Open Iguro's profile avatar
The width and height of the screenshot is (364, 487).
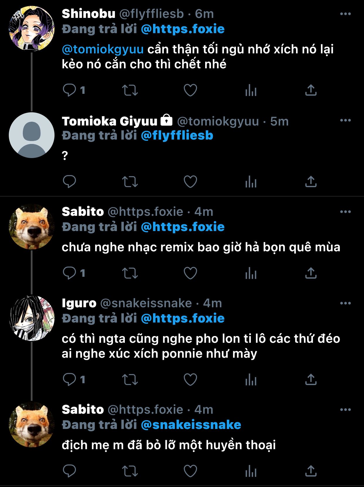[32, 318]
